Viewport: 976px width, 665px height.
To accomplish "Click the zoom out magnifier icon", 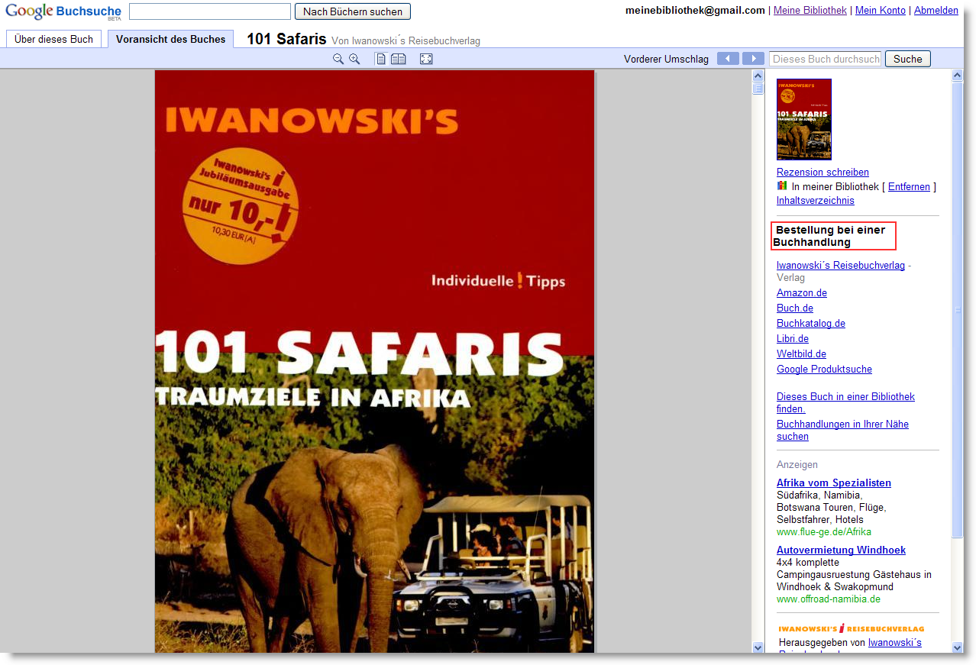I will (x=338, y=59).
